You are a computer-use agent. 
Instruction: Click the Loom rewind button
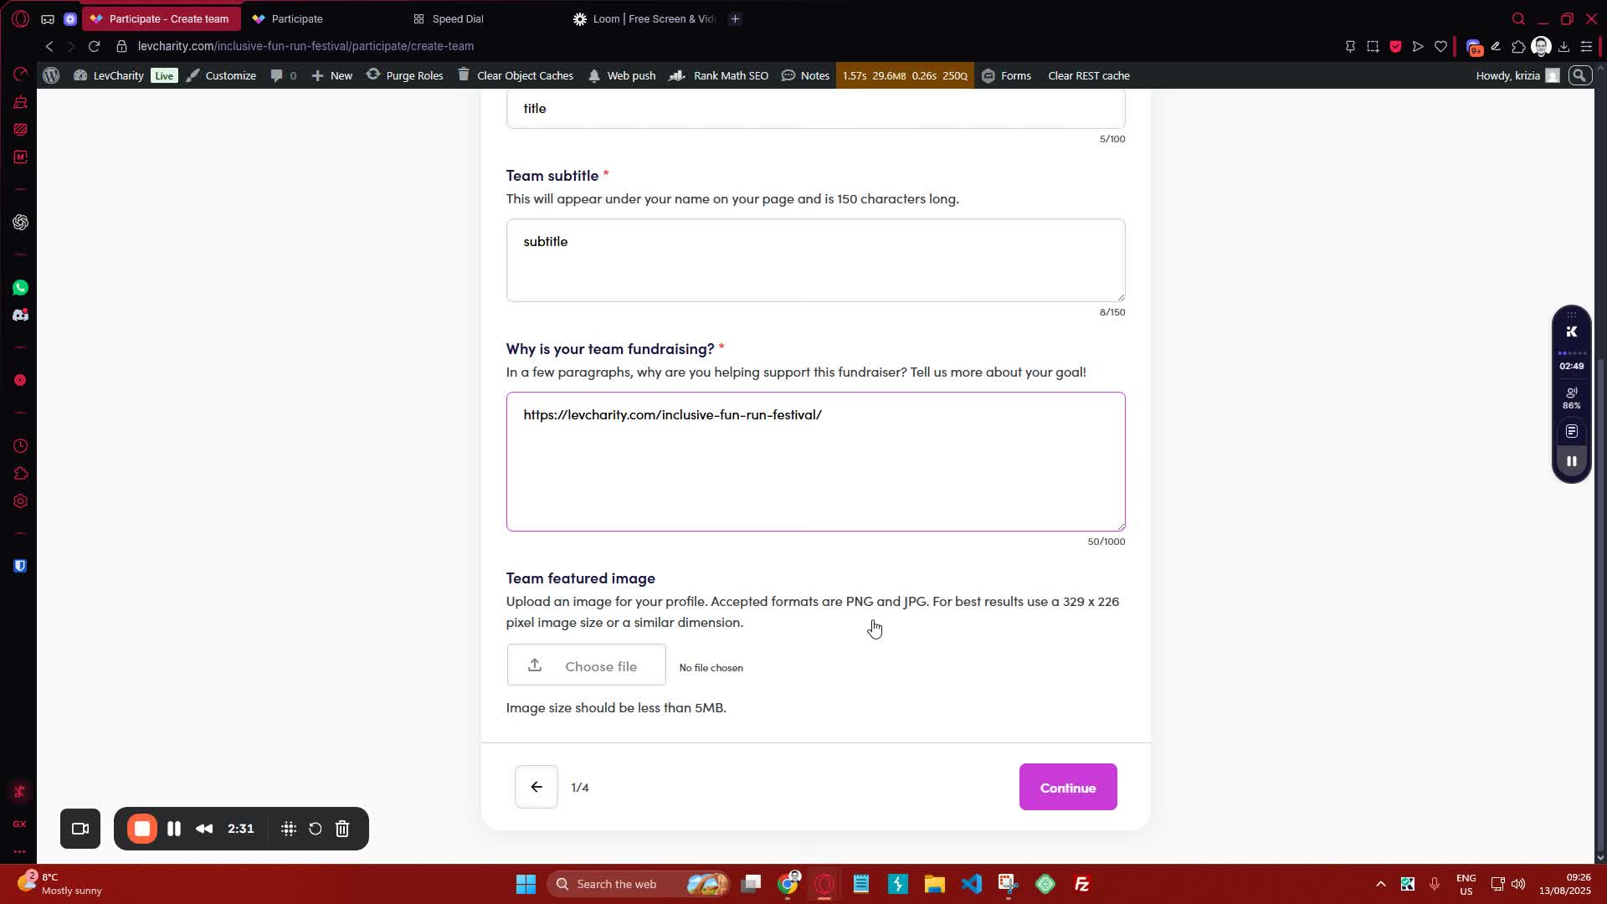point(204,829)
